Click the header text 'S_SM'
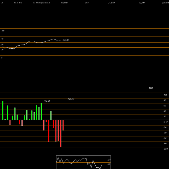Image resolution: width=169 pixels, height=169 pixels. [142, 3]
